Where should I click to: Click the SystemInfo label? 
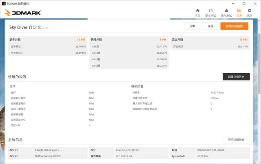pyautogui.click(x=178, y=156)
